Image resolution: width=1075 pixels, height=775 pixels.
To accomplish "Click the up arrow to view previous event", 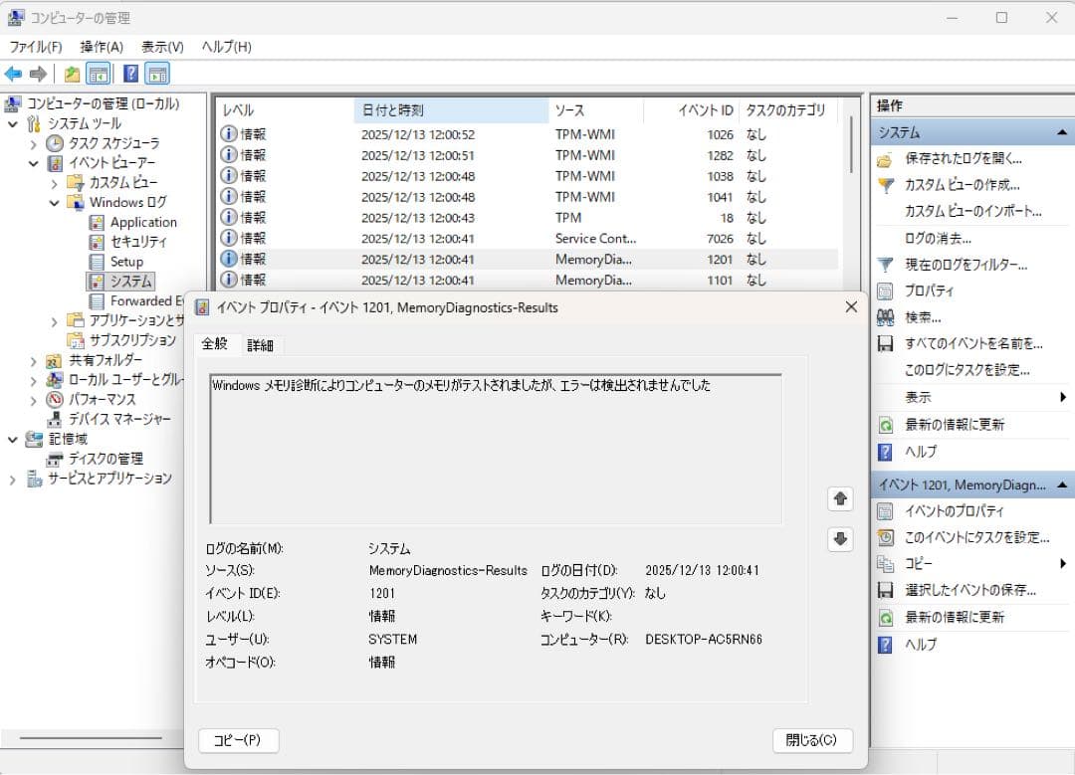I will [x=840, y=498].
